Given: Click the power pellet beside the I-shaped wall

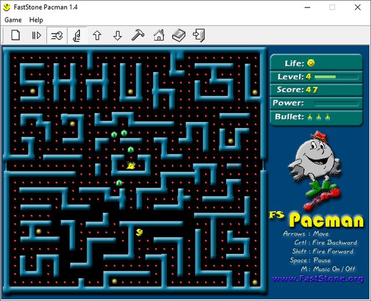Looking at the screenshot, I should pyautogui.click(x=39, y=231).
